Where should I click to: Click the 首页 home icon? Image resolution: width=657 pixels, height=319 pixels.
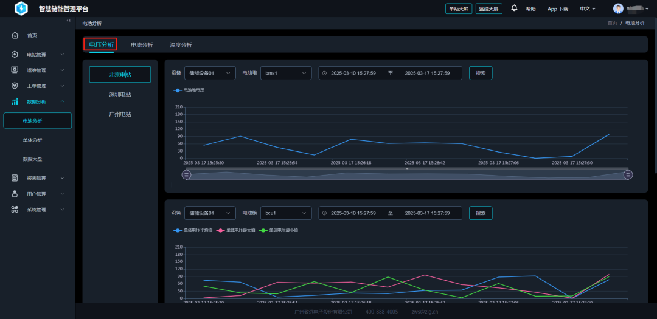[x=15, y=36]
